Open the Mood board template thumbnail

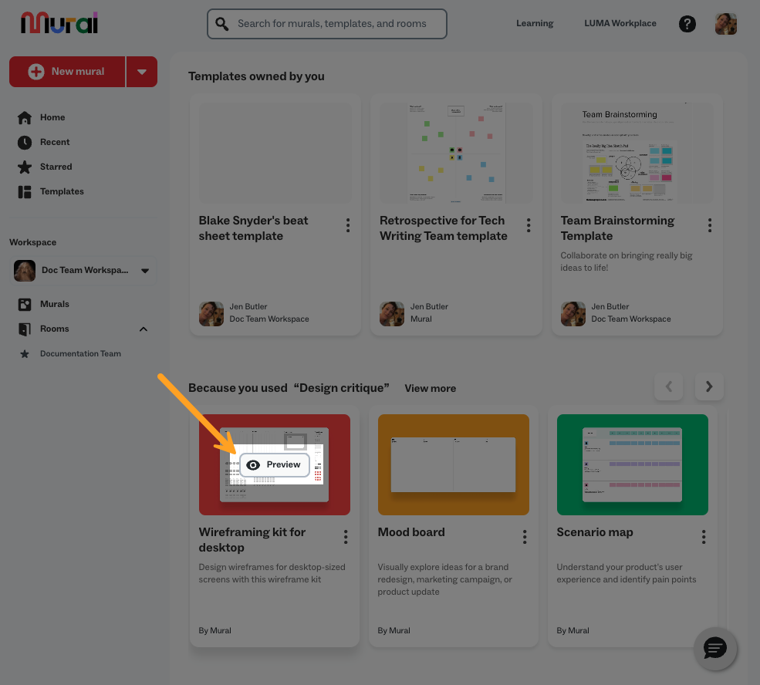coord(454,464)
